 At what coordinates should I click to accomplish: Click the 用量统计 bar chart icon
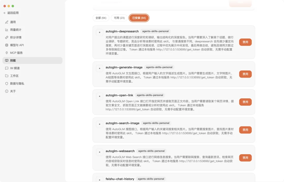tap(7, 30)
